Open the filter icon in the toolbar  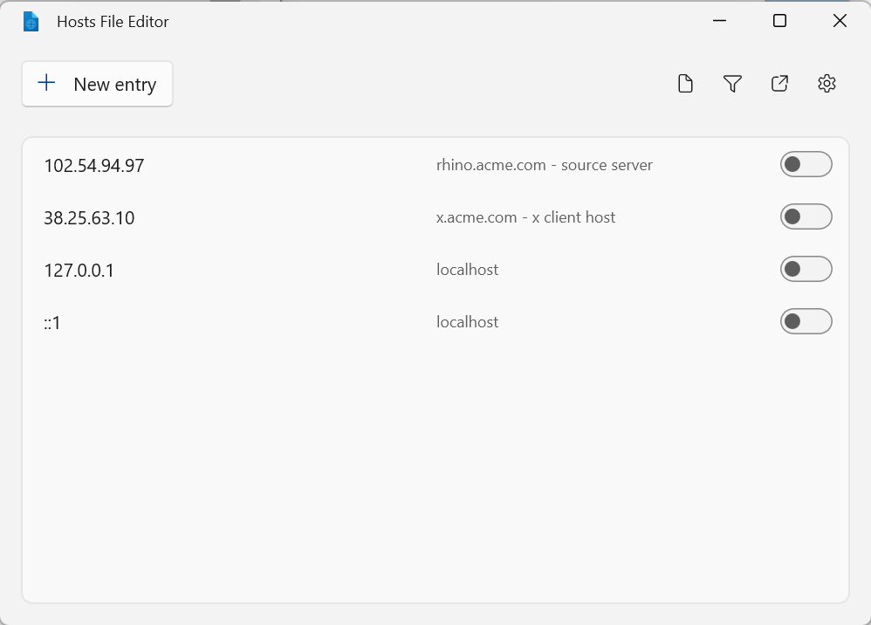(x=732, y=83)
